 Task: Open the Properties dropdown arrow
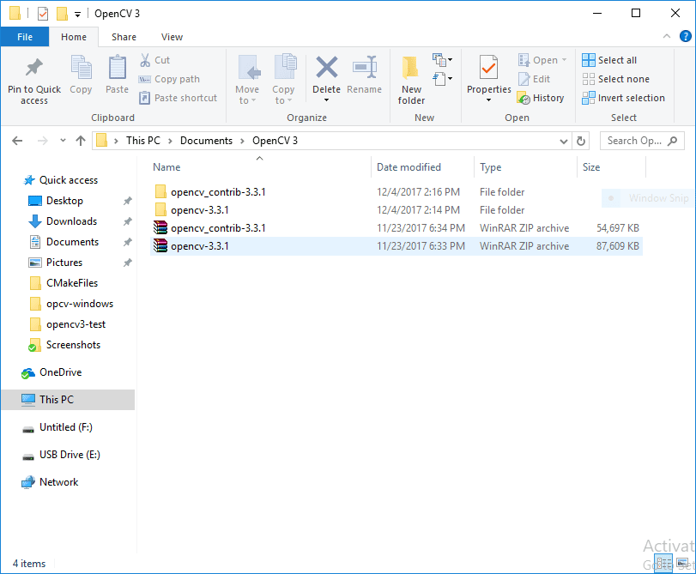(x=488, y=100)
